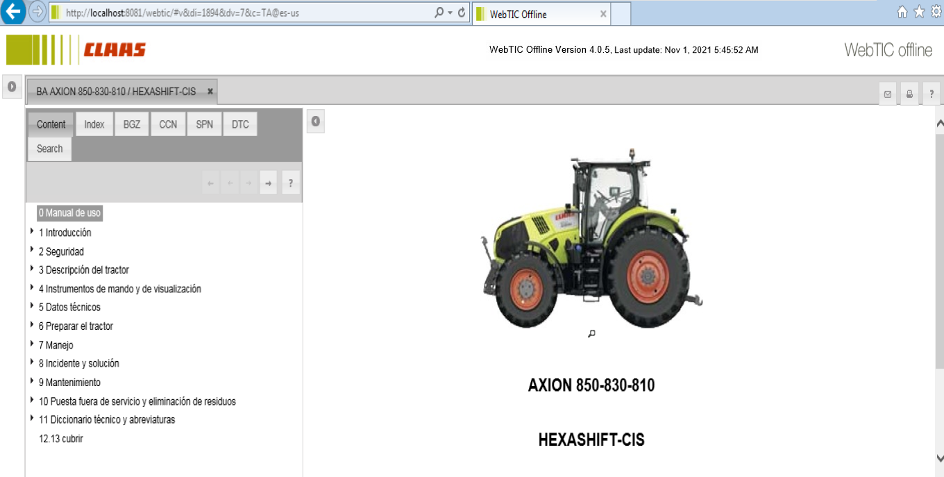Expand the 1 Introducción node
Screen dimensions: 944x477
tap(32, 231)
